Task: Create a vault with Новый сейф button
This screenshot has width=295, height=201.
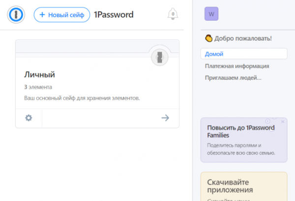Action: [62, 15]
